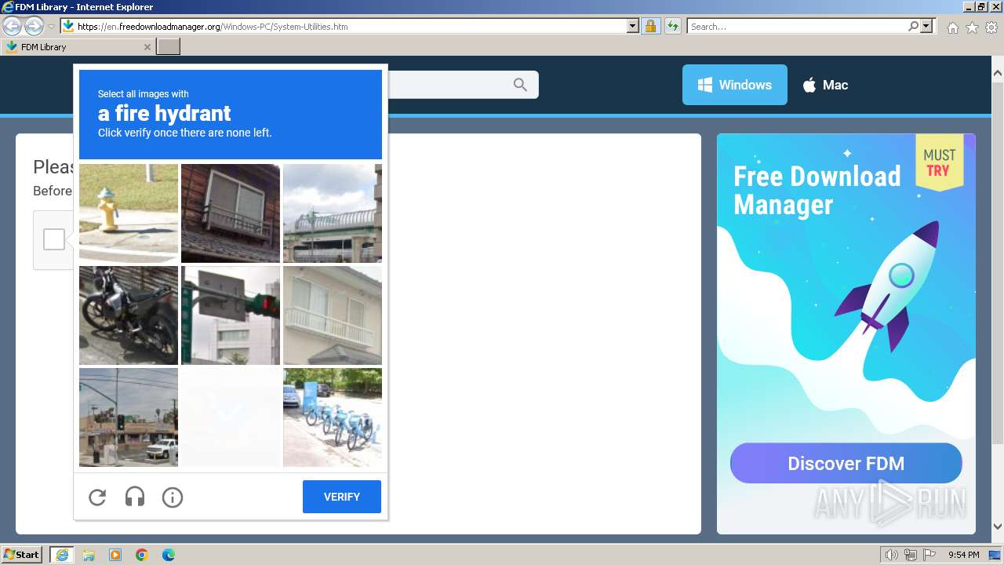Select the brick window balcony image tile
Viewport: 1004px width, 565px height.
(x=231, y=213)
